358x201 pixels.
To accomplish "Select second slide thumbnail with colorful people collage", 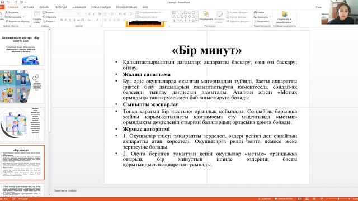I will click(22, 87).
